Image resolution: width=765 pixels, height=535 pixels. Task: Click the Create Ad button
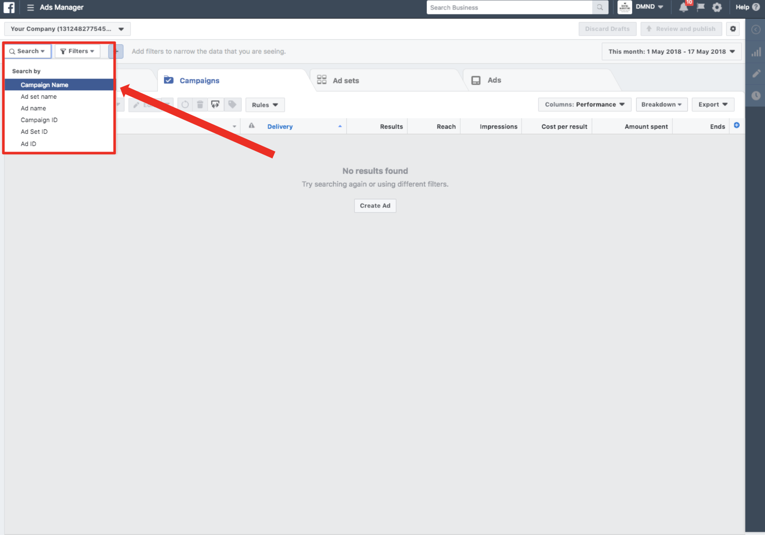tap(375, 206)
